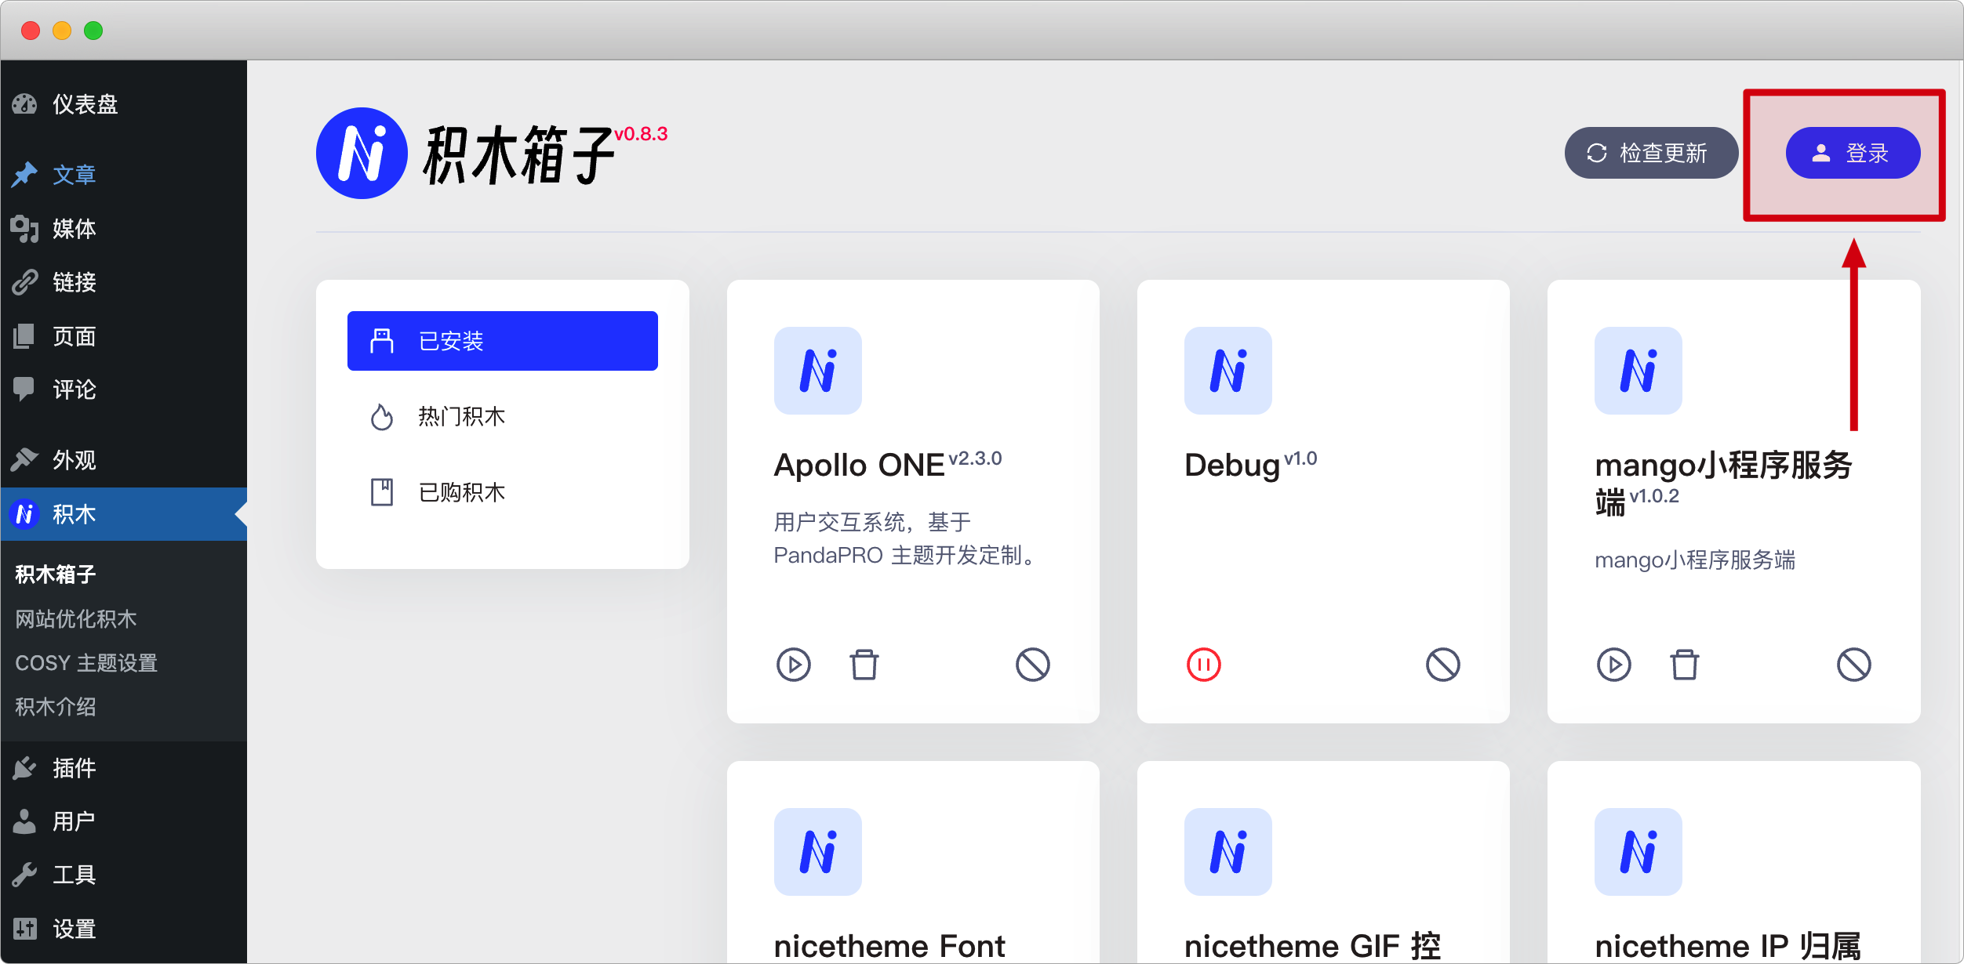Click the Debug title text
This screenshot has height=964, width=1964.
[1232, 466]
